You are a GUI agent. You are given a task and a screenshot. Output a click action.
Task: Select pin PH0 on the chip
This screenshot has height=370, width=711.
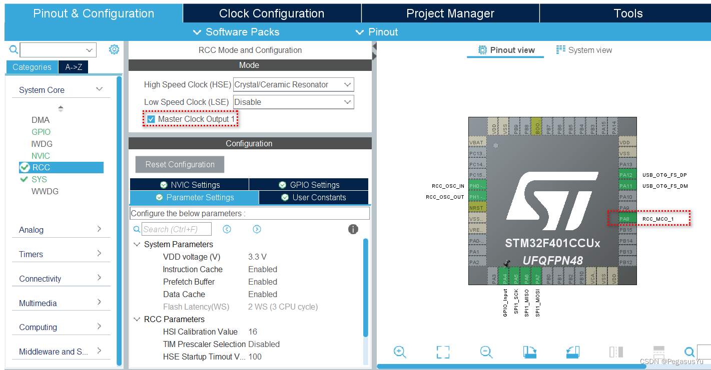pyautogui.click(x=477, y=186)
